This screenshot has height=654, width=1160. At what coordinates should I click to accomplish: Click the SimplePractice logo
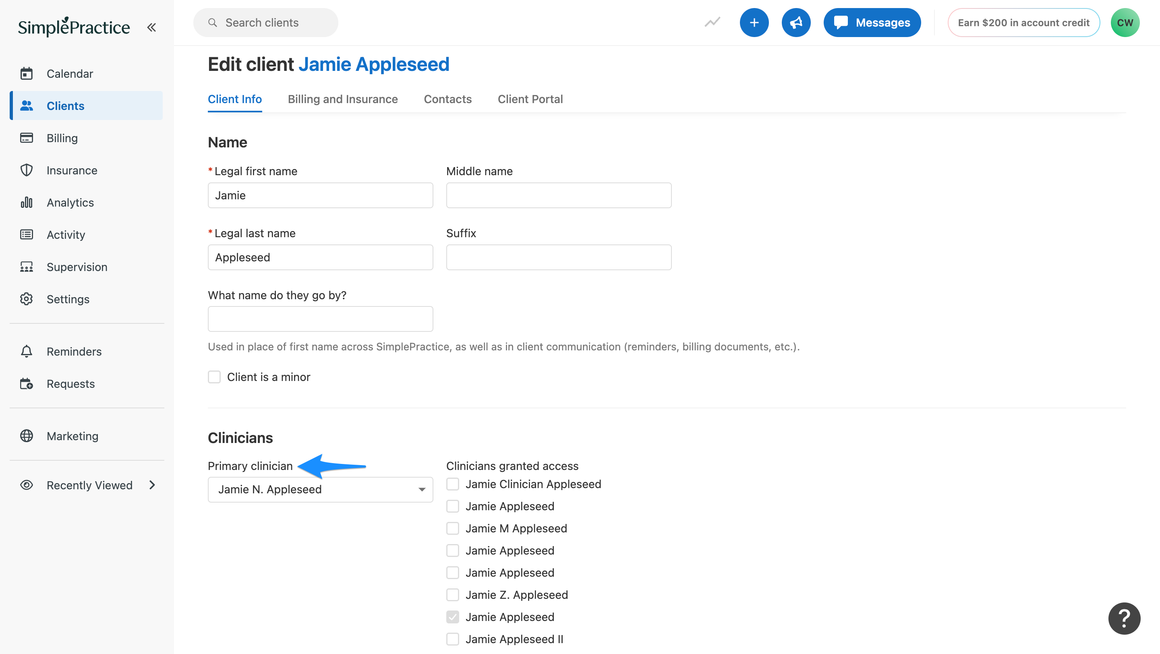tap(74, 27)
